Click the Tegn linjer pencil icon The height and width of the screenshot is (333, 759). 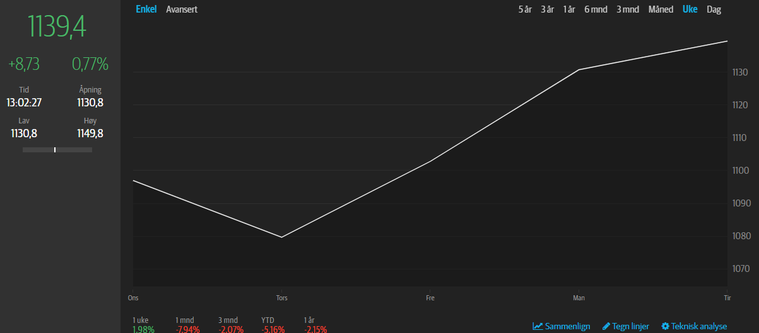(606, 326)
